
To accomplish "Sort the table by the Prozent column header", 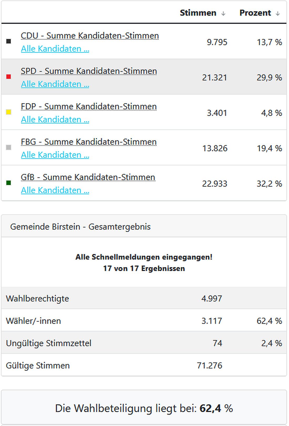I will [x=255, y=13].
